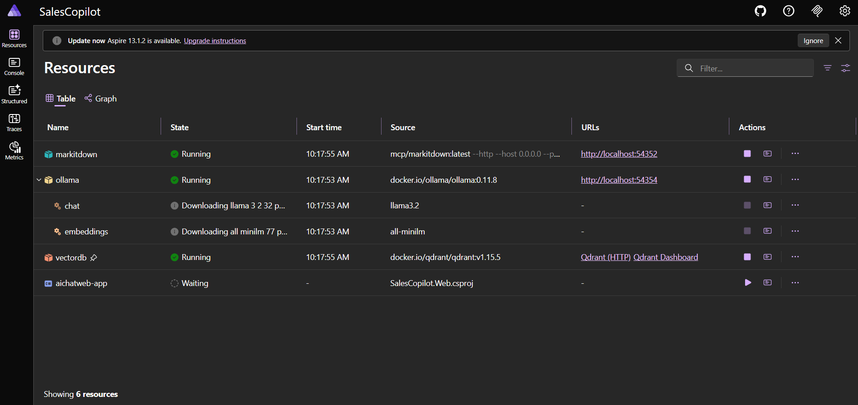Stop the markitdown container

click(x=747, y=154)
